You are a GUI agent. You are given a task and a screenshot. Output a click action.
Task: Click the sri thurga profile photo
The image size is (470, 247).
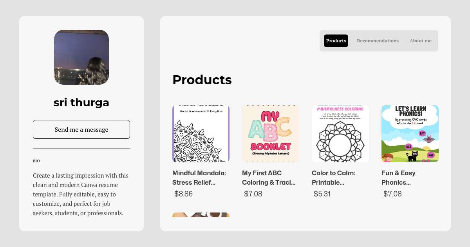81,57
